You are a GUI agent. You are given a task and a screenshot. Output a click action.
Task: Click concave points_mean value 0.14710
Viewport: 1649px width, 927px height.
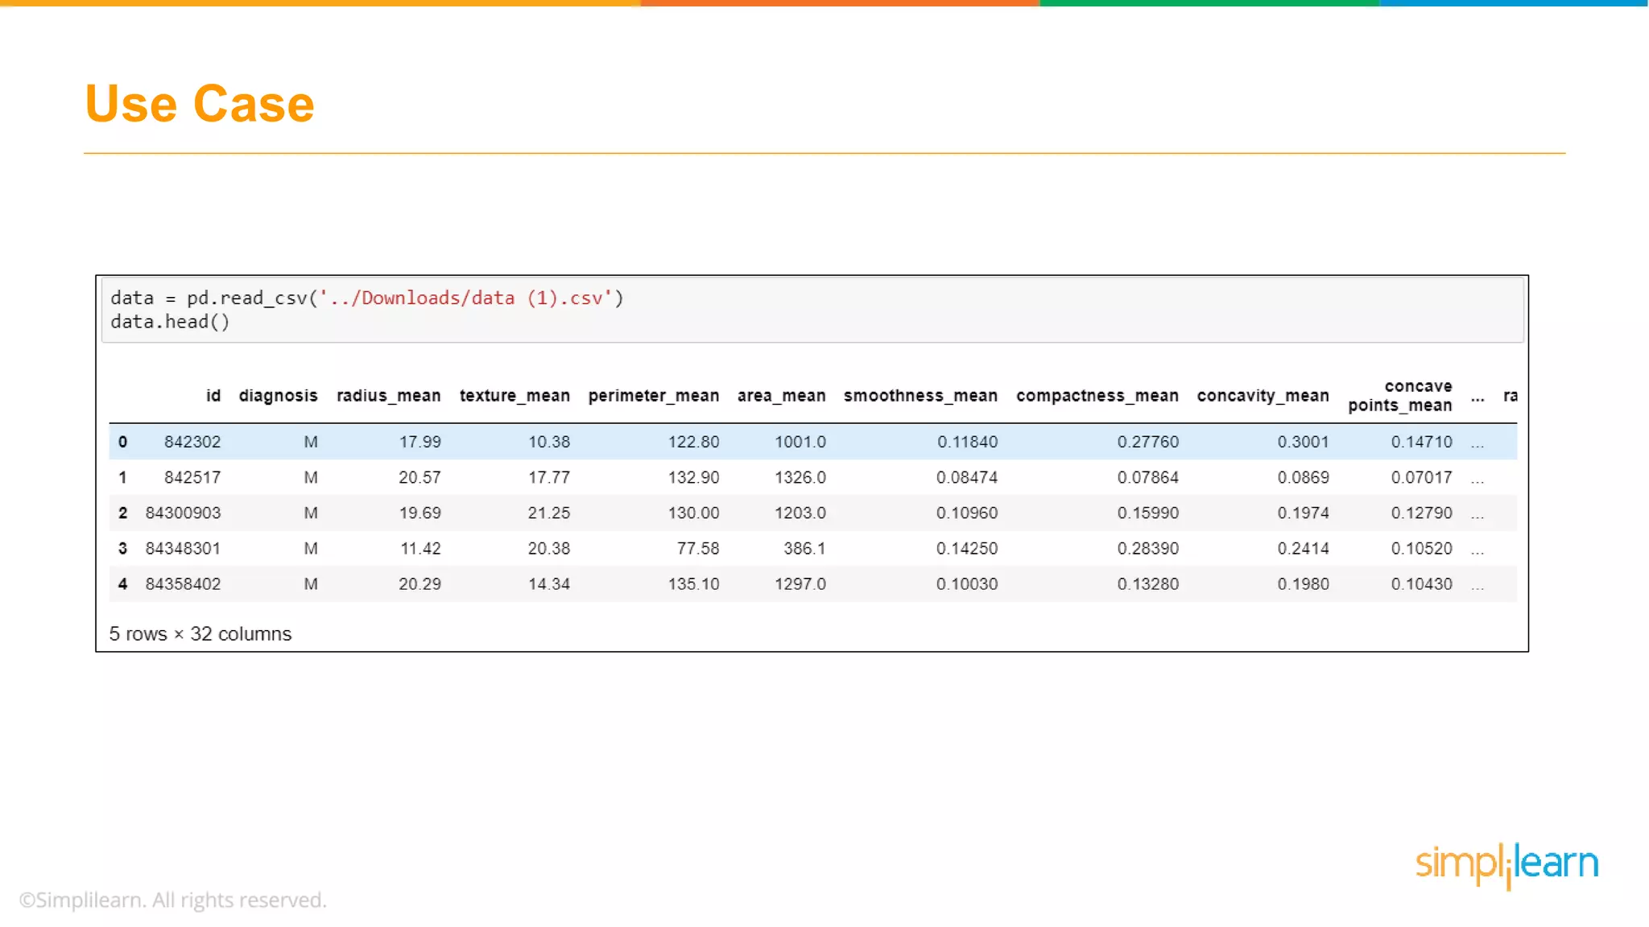pyautogui.click(x=1422, y=442)
